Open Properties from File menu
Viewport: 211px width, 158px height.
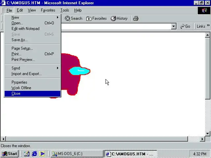[32, 82]
